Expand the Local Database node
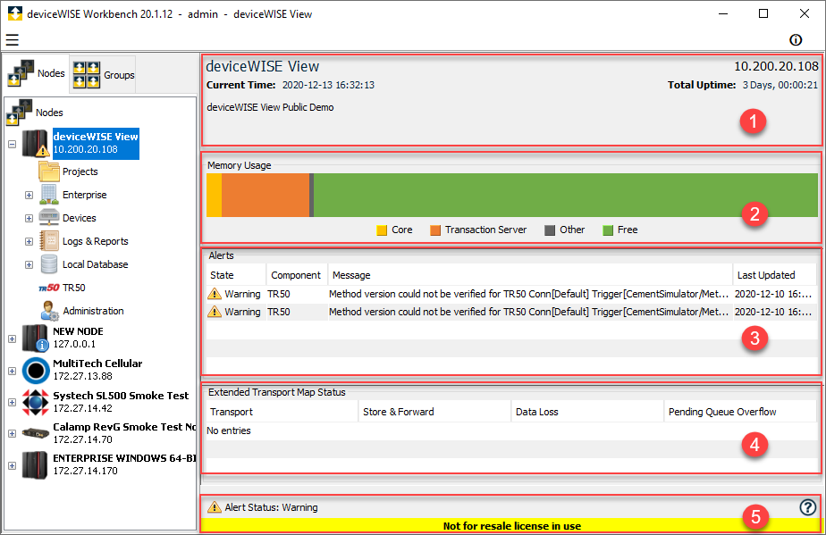826x535 pixels. 29,264
